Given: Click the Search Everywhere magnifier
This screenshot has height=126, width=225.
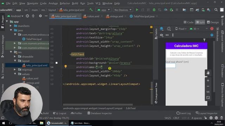Looking at the screenshot, I should (x=216, y=10).
